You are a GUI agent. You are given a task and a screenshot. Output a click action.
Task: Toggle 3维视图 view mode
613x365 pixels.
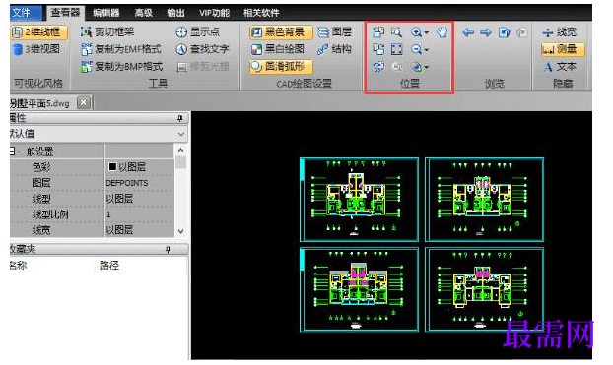coord(36,49)
